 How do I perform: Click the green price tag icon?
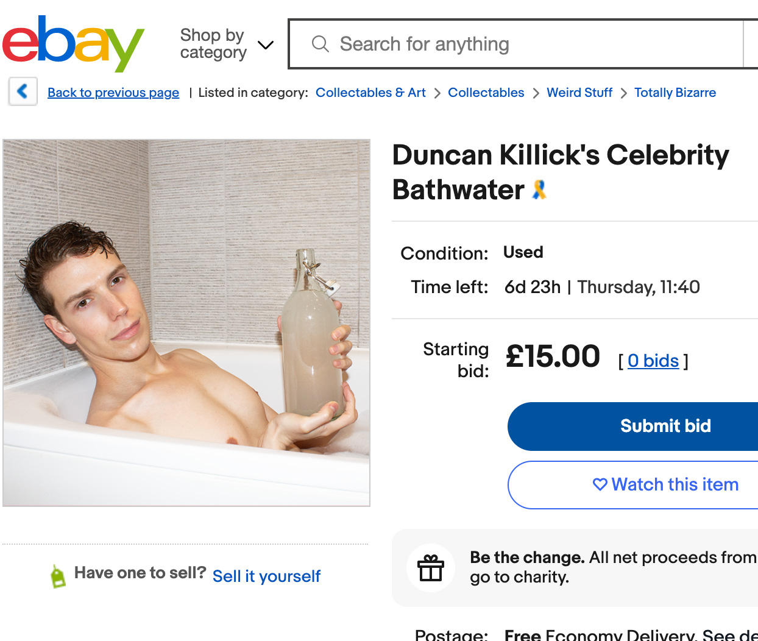pyautogui.click(x=58, y=576)
